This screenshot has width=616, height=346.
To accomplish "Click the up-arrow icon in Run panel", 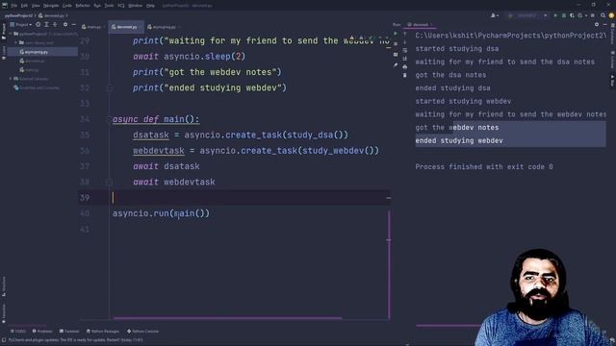I will point(405,34).
